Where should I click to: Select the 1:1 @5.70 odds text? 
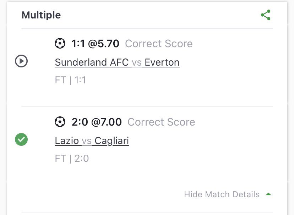tap(95, 44)
